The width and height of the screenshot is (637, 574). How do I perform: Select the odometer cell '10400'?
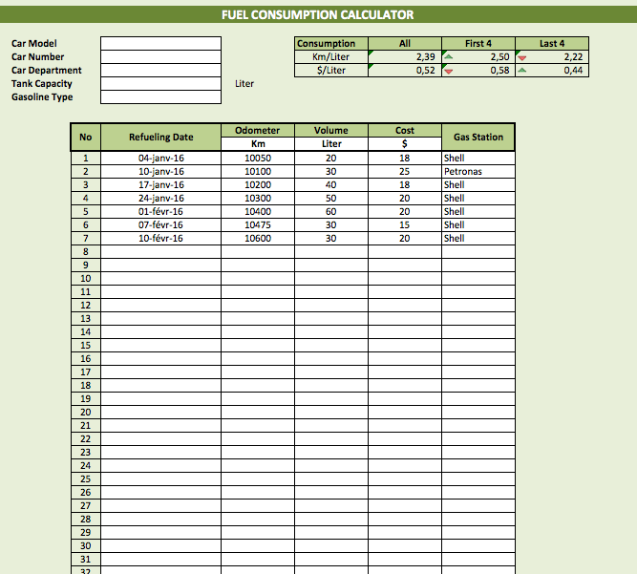258,212
